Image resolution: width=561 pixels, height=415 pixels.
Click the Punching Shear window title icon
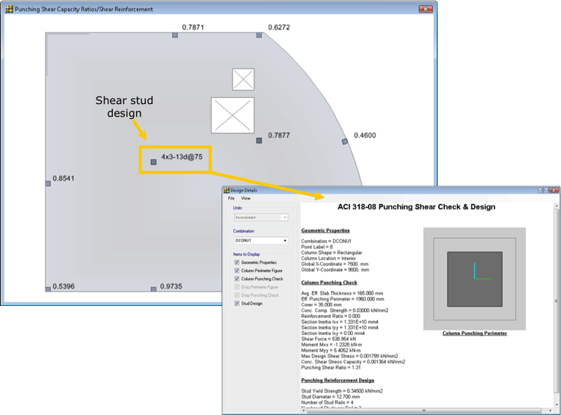(x=9, y=9)
